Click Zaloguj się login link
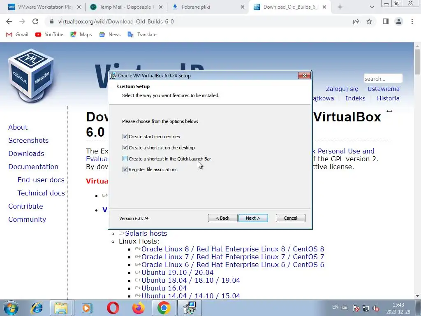The image size is (421, 316). tap(342, 89)
